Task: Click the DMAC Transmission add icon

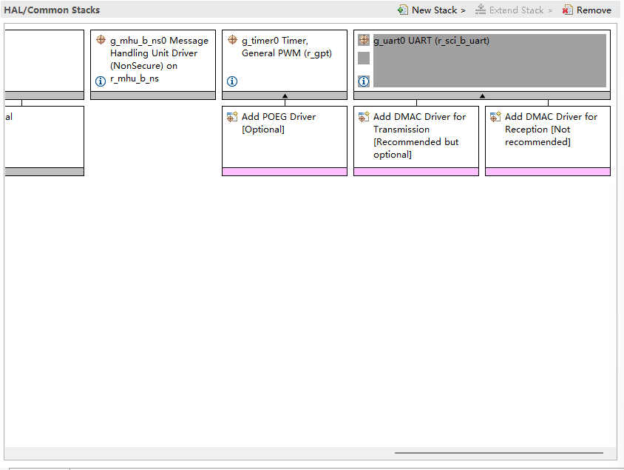Action: tap(364, 117)
